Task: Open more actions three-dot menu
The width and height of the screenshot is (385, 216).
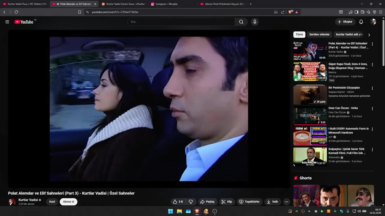Action: [x=286, y=202]
